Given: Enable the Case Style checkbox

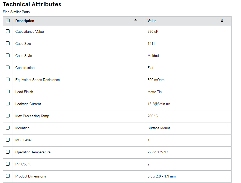Looking at the screenshot, I should coord(8,55).
